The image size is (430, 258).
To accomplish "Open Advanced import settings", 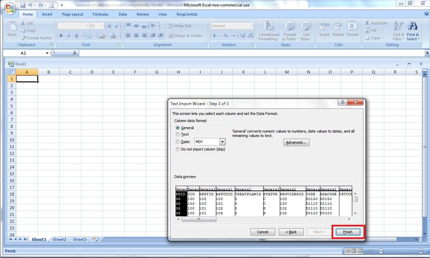I will [296, 142].
